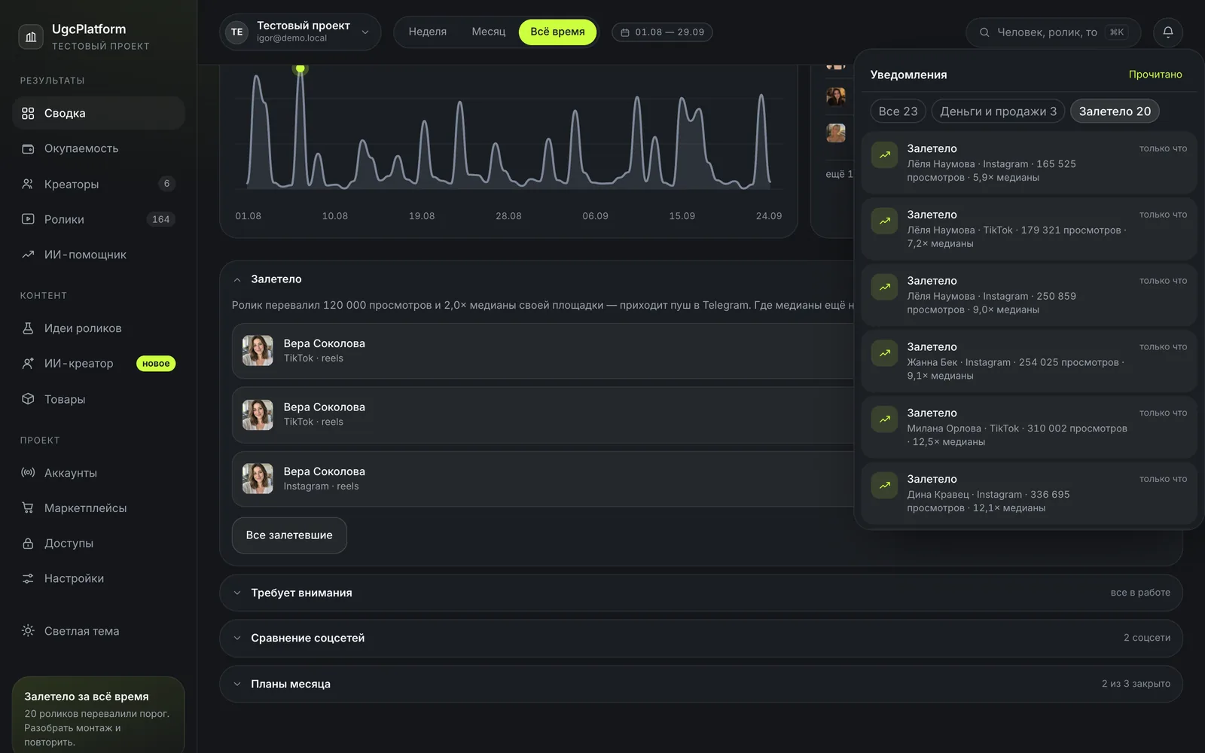The image size is (1205, 753).
Task: Click the highlighted peak marker on chart
Action: coord(300,69)
